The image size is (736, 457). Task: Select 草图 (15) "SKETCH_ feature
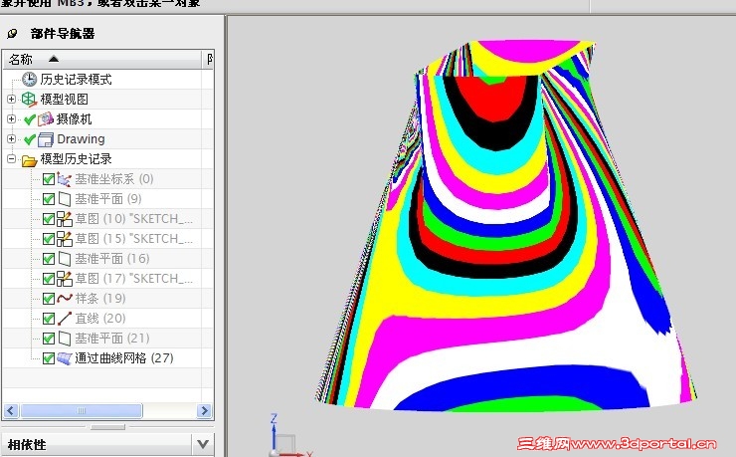point(134,239)
